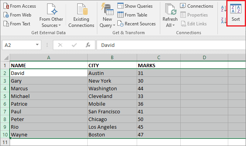
Task: Select row 5 header
Action: click(x=5, y=96)
